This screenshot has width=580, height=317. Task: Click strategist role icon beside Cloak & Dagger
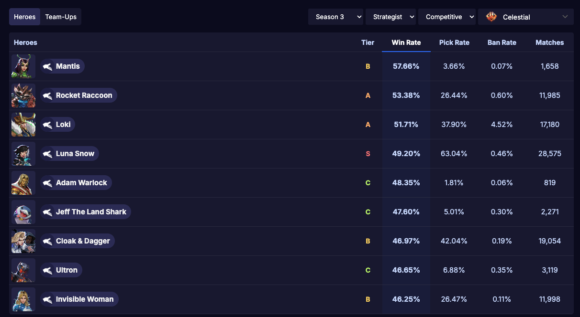(x=47, y=241)
